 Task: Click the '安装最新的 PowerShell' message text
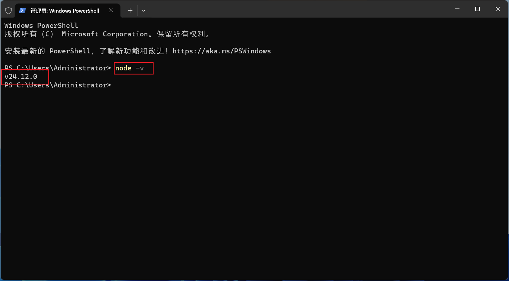47,51
